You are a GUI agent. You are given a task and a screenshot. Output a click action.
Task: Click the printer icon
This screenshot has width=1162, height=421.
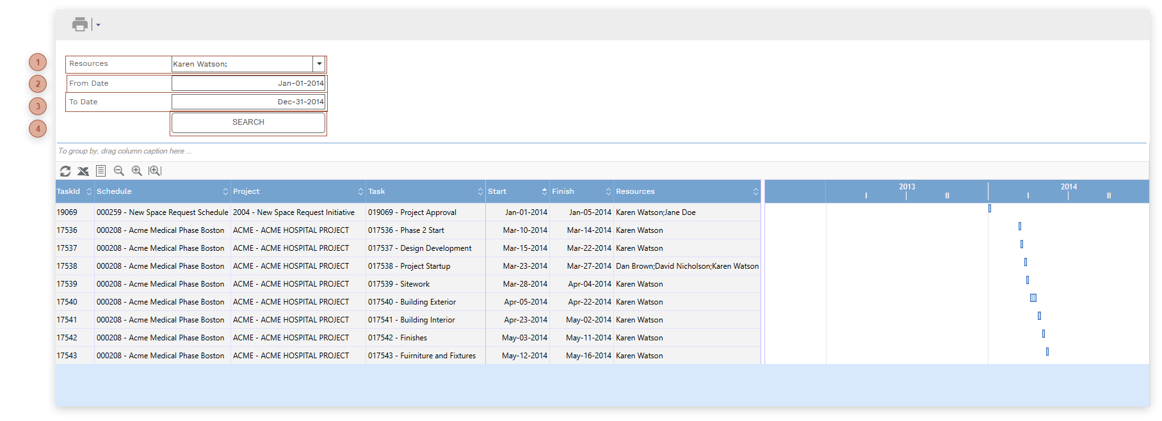pyautogui.click(x=80, y=25)
